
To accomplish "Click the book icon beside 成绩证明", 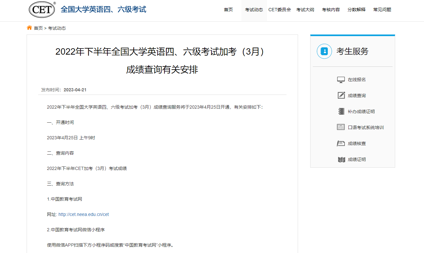I will (341, 159).
